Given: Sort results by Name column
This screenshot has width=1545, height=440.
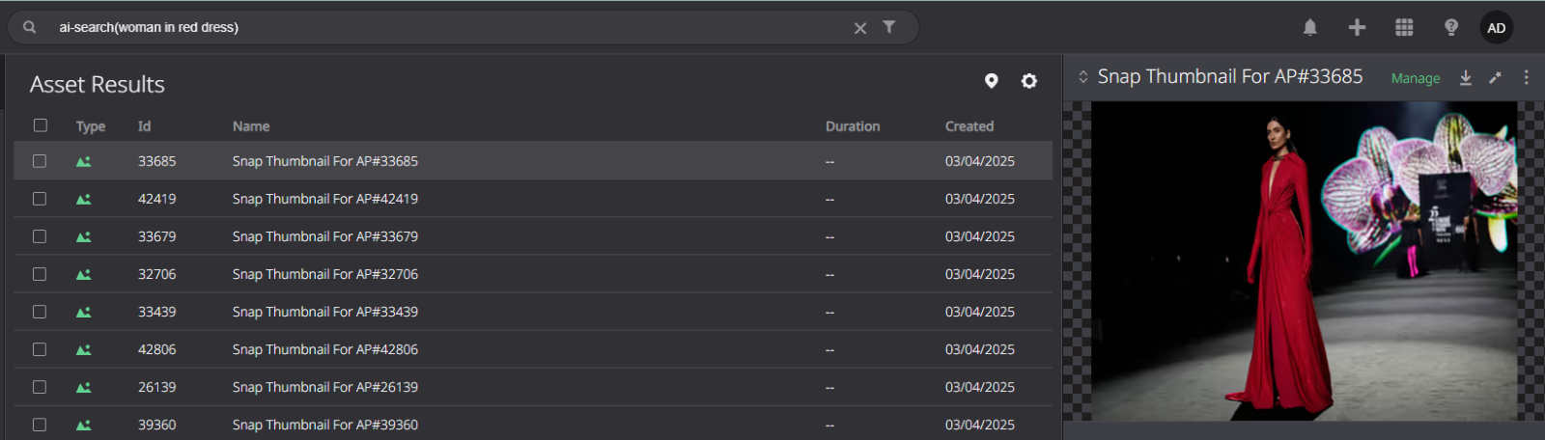Looking at the screenshot, I should click(x=251, y=126).
